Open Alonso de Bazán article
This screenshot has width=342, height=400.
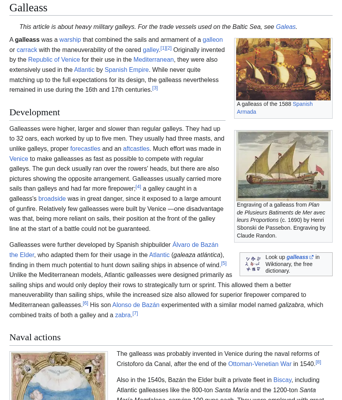click(x=136, y=305)
